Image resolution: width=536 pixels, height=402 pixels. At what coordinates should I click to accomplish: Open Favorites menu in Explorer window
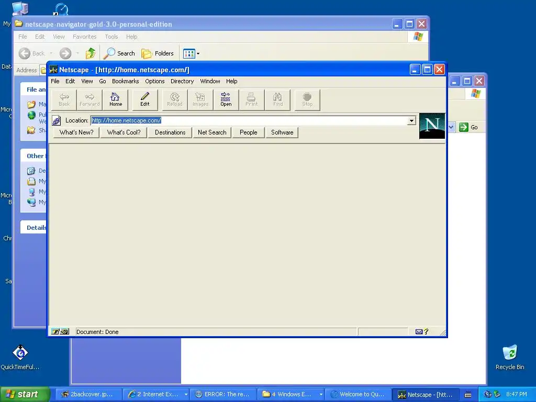point(84,37)
